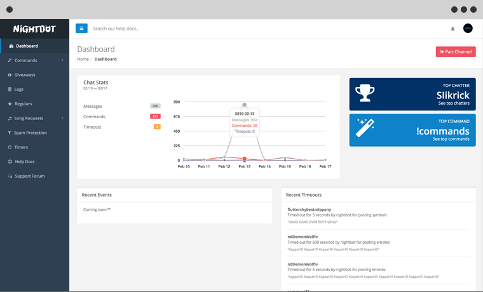Click the Messages count badge 996
The image size is (483, 292).
pyautogui.click(x=155, y=106)
